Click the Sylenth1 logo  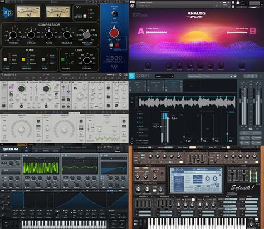[x=242, y=187]
